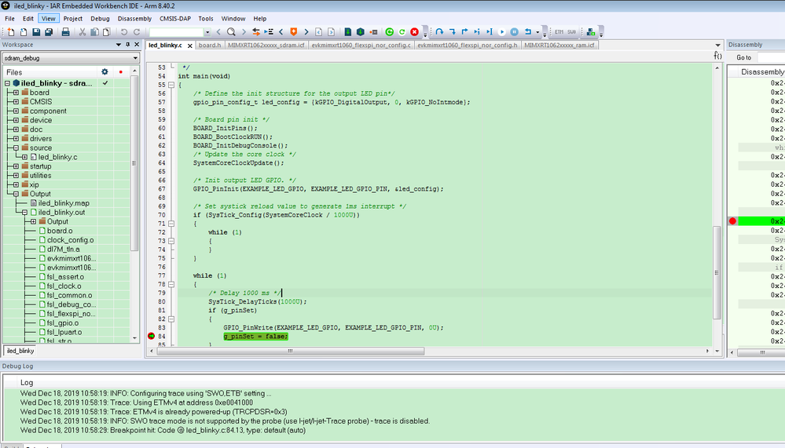Open the CMSIS-DAP menu
This screenshot has height=448, width=785.
(175, 19)
